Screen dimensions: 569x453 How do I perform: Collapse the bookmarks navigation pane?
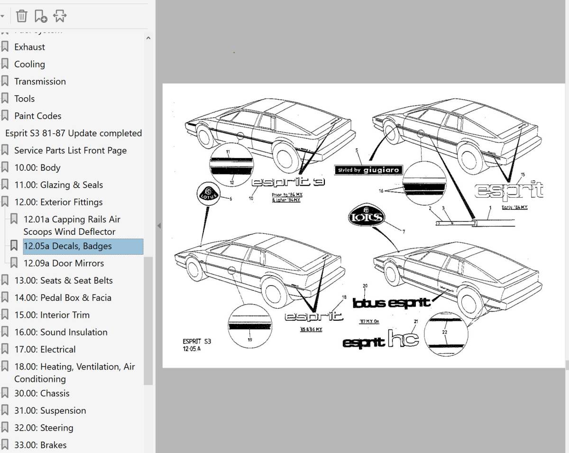(159, 226)
